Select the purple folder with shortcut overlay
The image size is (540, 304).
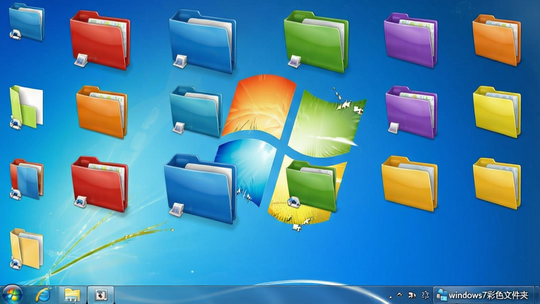click(411, 112)
